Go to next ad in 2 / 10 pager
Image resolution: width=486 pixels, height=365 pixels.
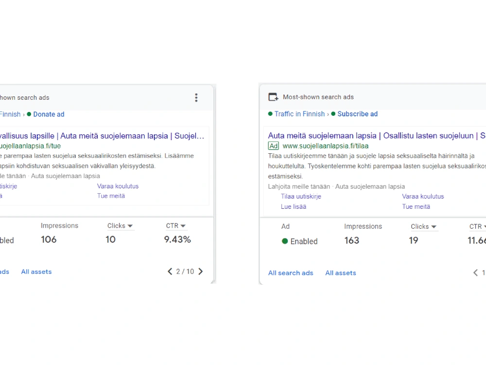tap(201, 272)
